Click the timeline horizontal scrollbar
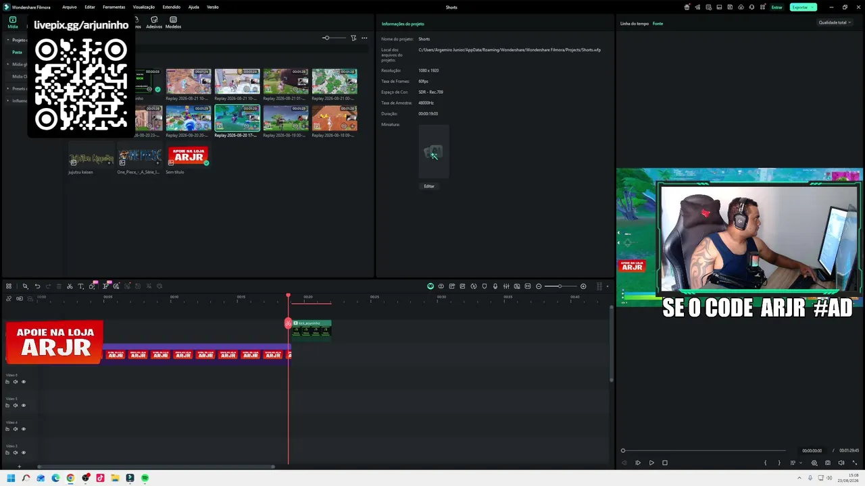 156,466
